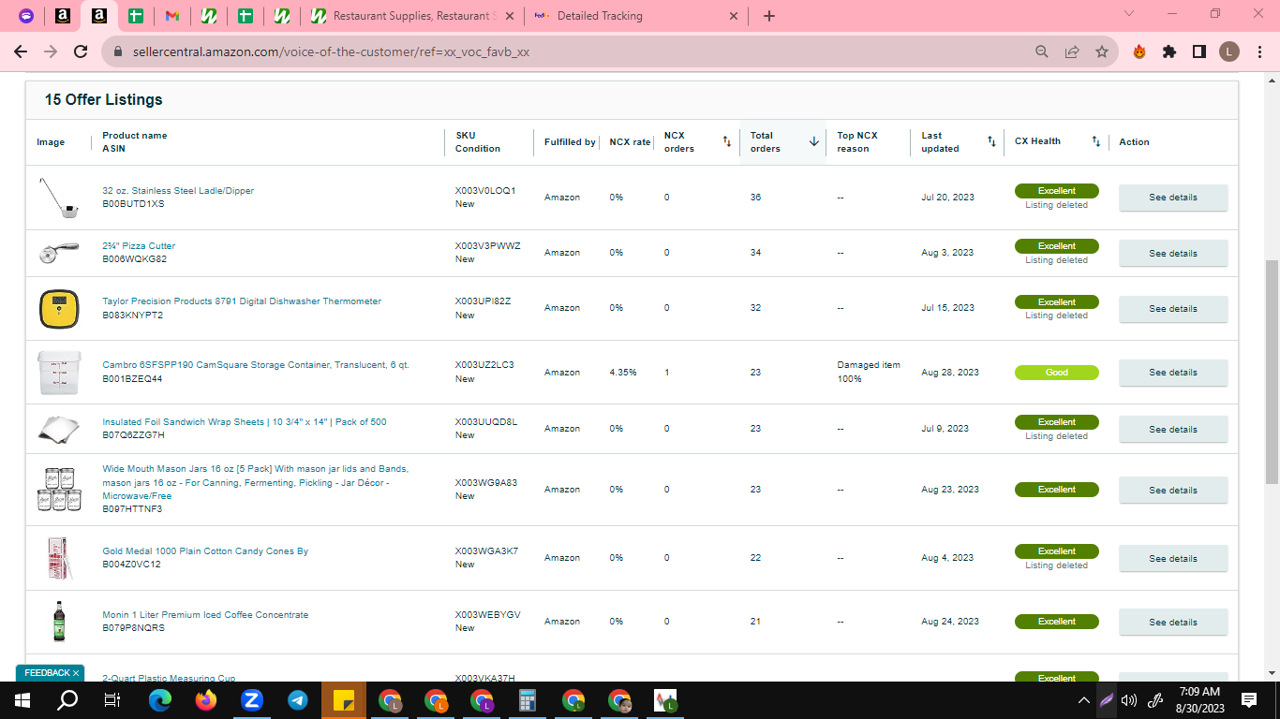Open the Windows Start menu
Viewport: 1280px width, 719px height.
click(22, 699)
